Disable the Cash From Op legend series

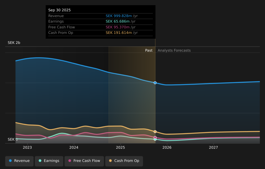(x=124, y=161)
